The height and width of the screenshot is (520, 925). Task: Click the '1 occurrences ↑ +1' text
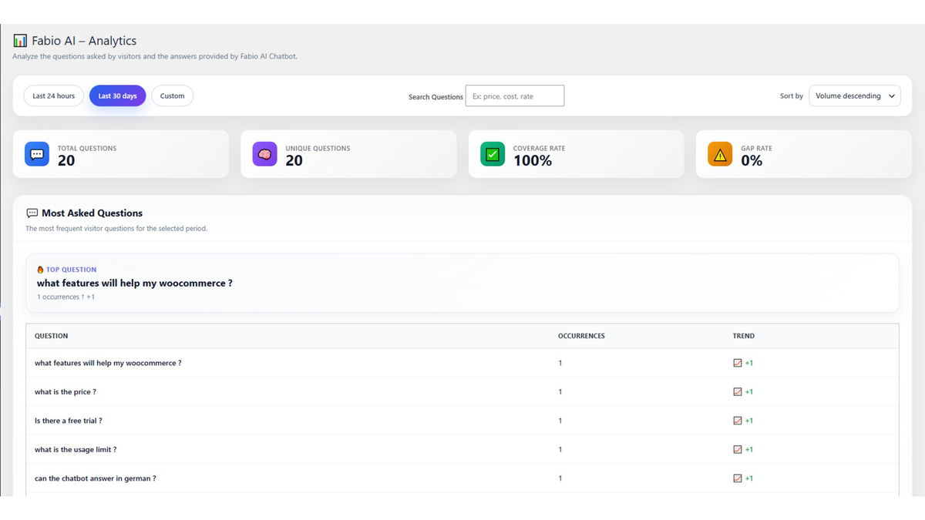click(66, 297)
